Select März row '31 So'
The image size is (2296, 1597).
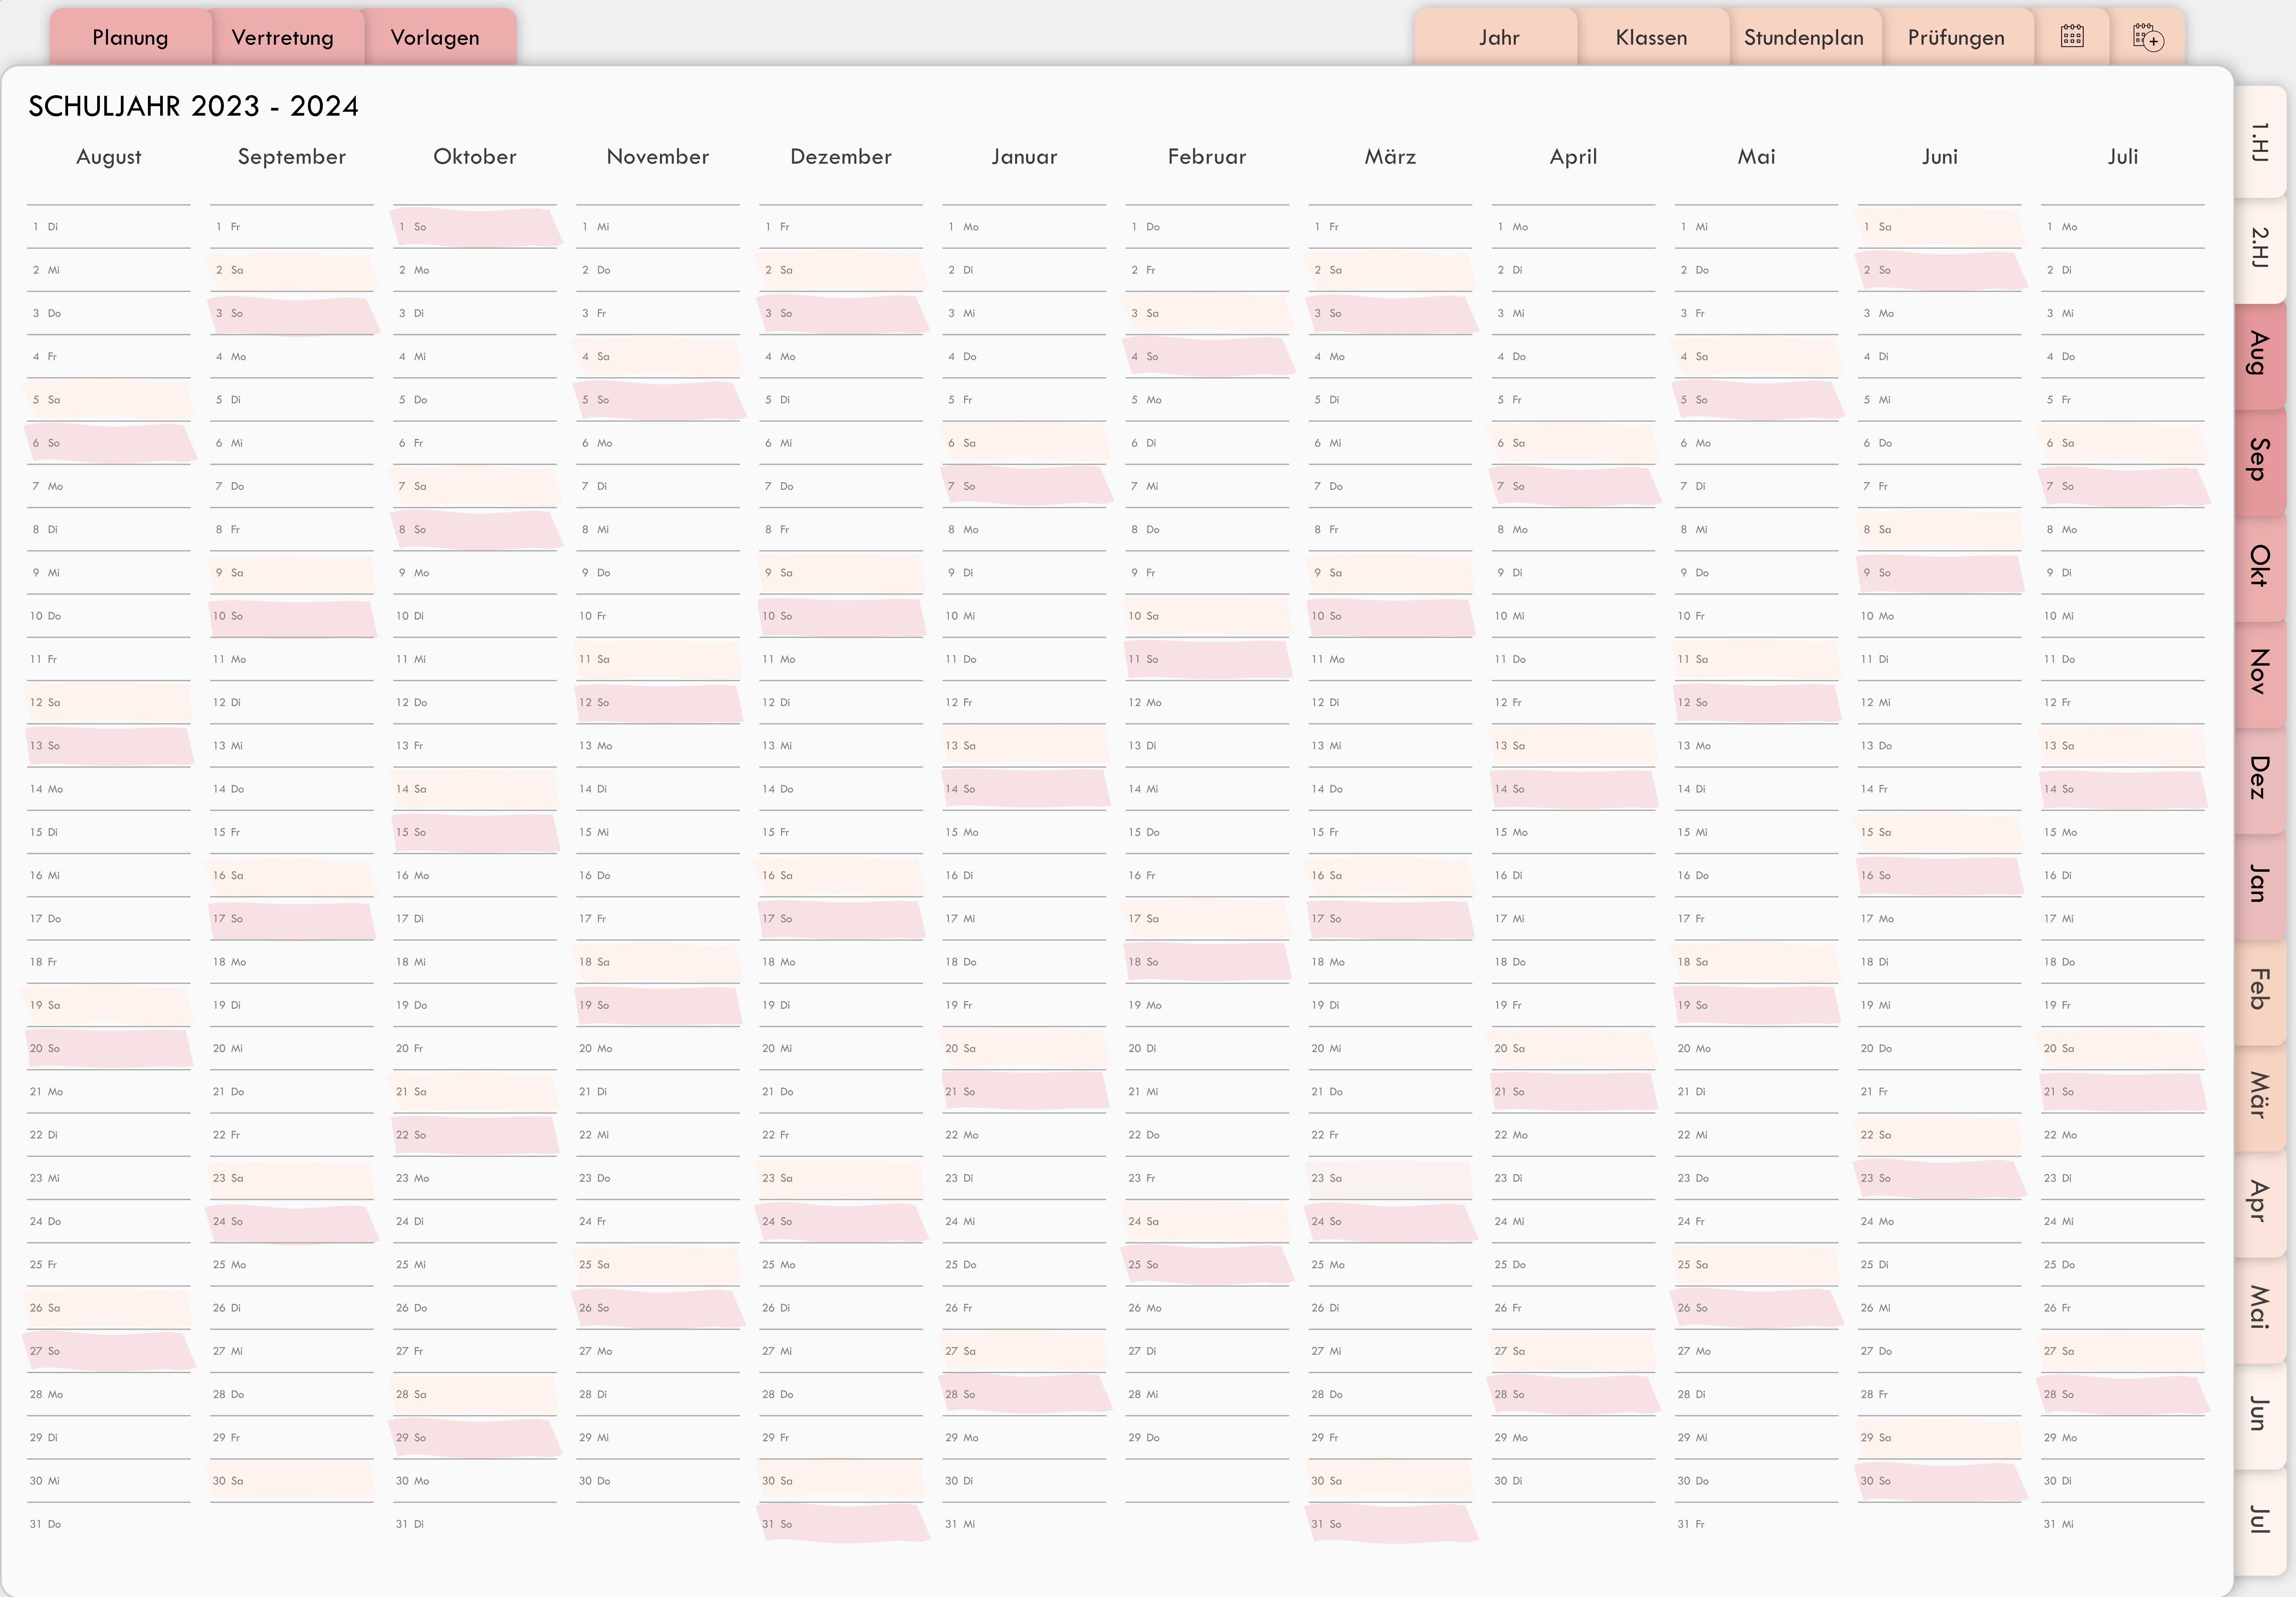[1390, 1524]
